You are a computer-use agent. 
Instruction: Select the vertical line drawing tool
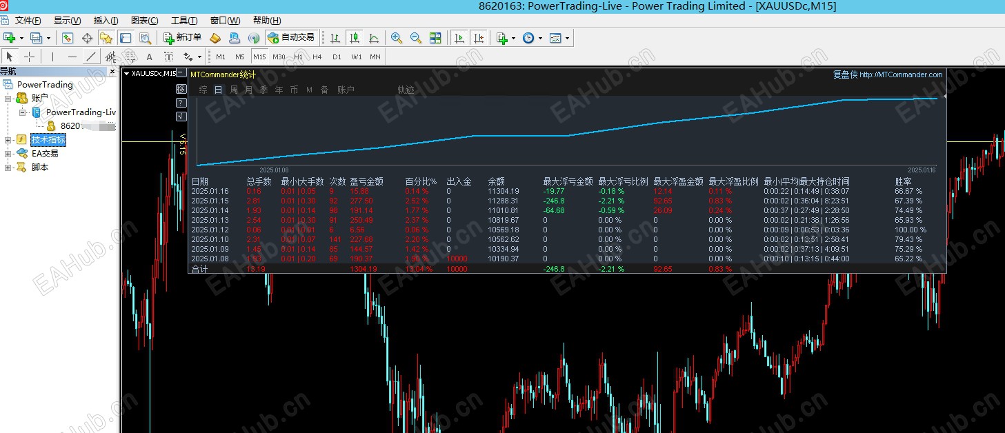(52, 57)
